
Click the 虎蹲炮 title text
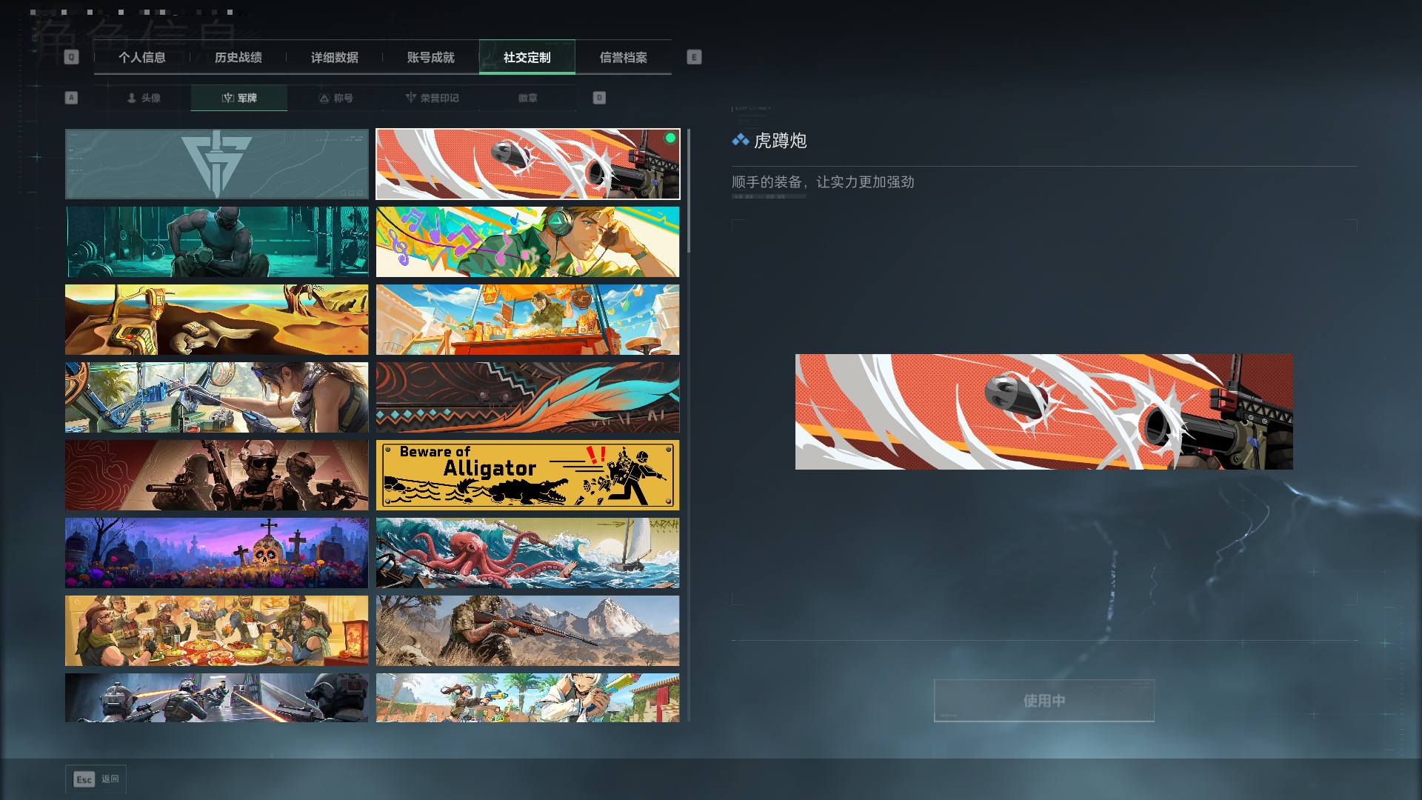point(780,141)
